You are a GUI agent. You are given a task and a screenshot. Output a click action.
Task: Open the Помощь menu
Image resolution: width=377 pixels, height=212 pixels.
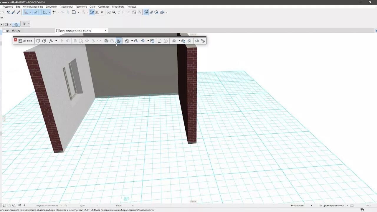pos(131,6)
